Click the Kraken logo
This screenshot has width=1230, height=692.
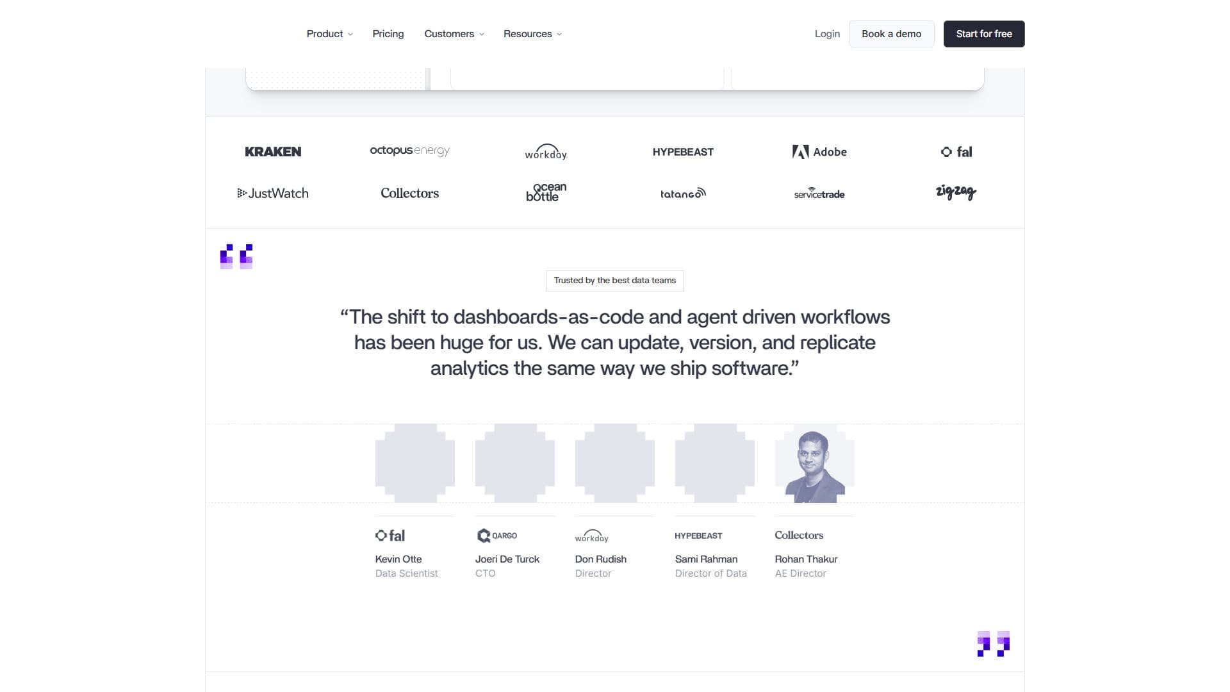pos(273,152)
